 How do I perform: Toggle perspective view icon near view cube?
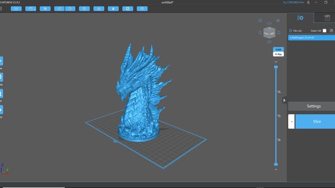tap(278, 20)
